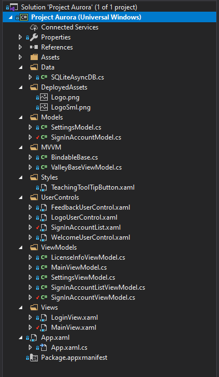The width and height of the screenshot is (219, 377).
Task: Select Package.appxmanifest file name
Action: click(74, 358)
